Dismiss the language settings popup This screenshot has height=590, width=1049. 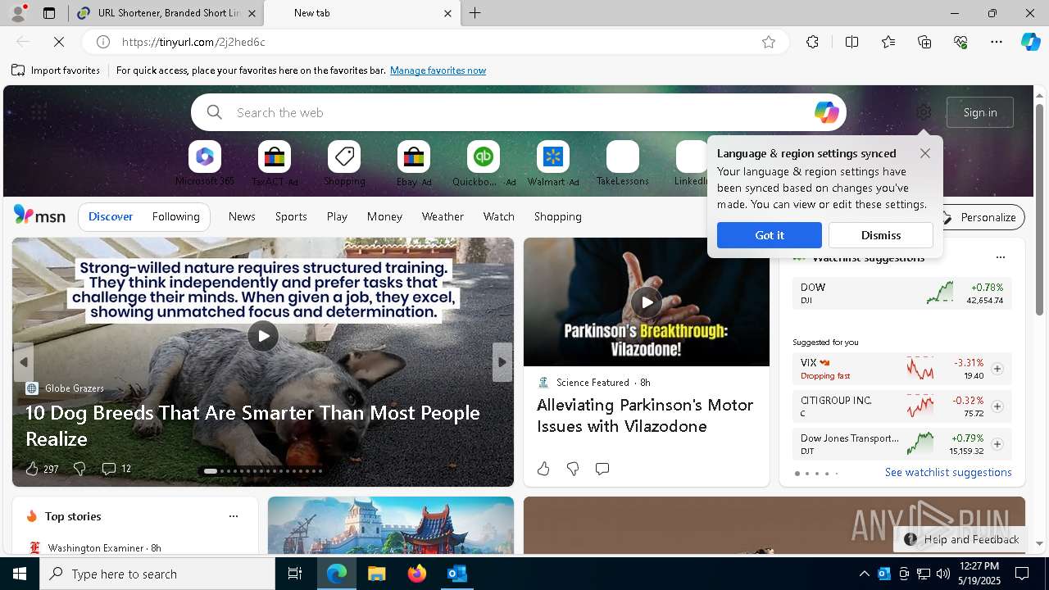pos(881,235)
